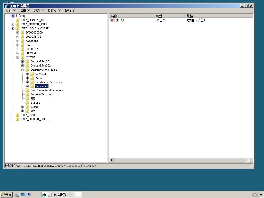
Task: Expand HKEY_CURRENT_USER tree node
Action: pyautogui.click(x=13, y=24)
